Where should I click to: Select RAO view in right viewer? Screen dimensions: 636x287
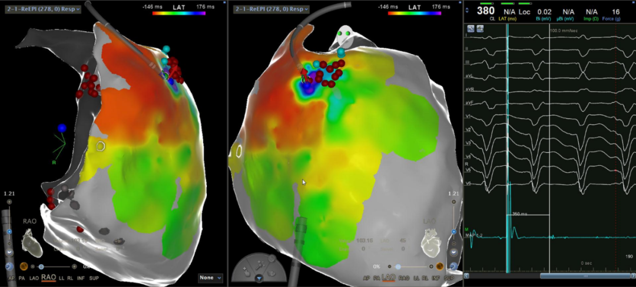pyautogui.click(x=403, y=278)
